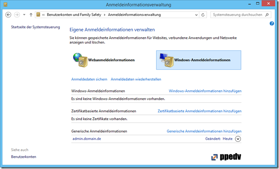
Task: Click the search magnifier icon
Action: coord(267,15)
